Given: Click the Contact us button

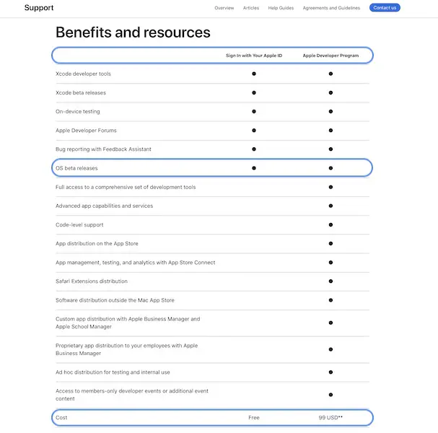Looking at the screenshot, I should point(385,8).
